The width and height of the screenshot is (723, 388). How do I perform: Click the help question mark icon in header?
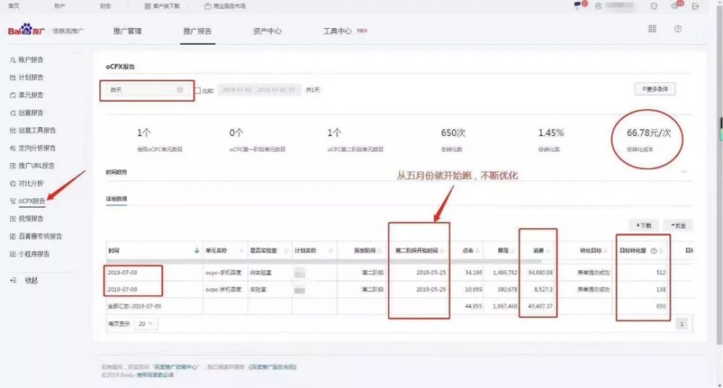pyautogui.click(x=677, y=29)
